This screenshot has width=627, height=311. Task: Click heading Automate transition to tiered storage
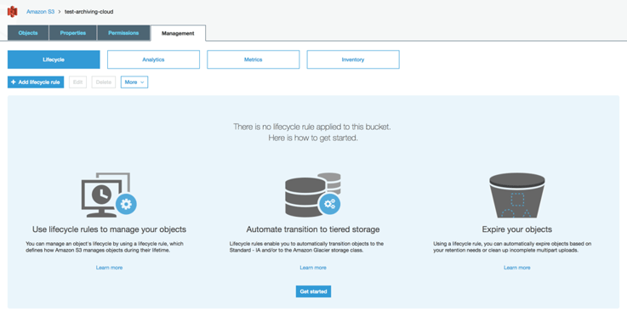coord(313,229)
